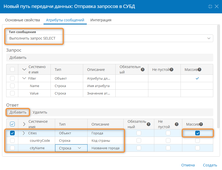222x170 pixels.
Task: Select the Value attribute in request table
Action: (x=35, y=93)
